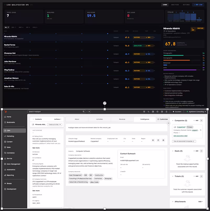The height and width of the screenshot is (211, 210).
Task: Click the New Lead button
Action: (x=198, y=5)
